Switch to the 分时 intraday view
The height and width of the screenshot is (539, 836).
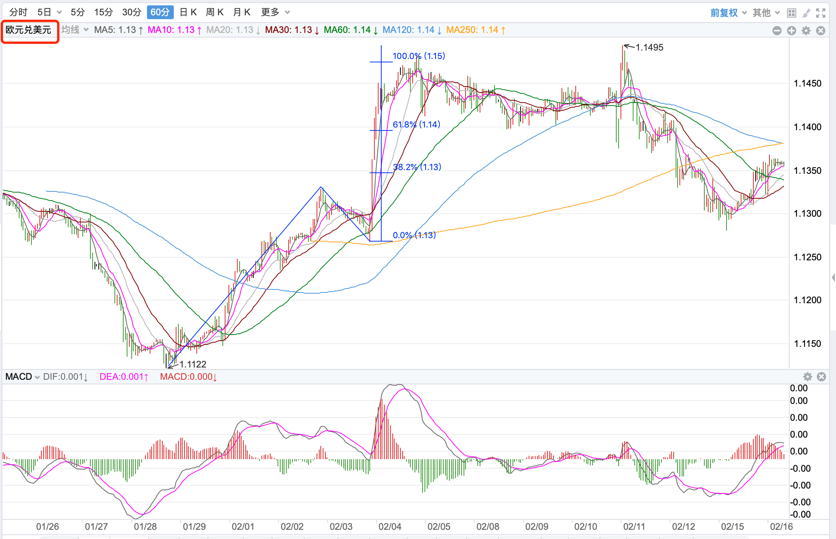coord(18,12)
